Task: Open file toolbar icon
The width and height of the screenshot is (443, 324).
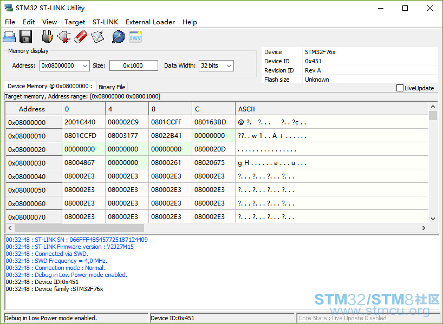Action: pyautogui.click(x=9, y=37)
